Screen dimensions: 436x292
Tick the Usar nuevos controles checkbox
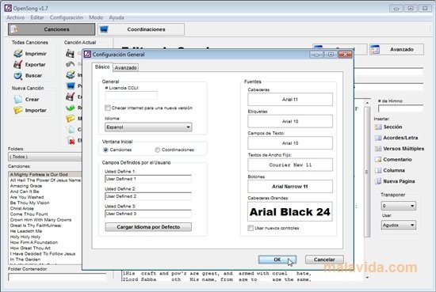[x=251, y=228]
